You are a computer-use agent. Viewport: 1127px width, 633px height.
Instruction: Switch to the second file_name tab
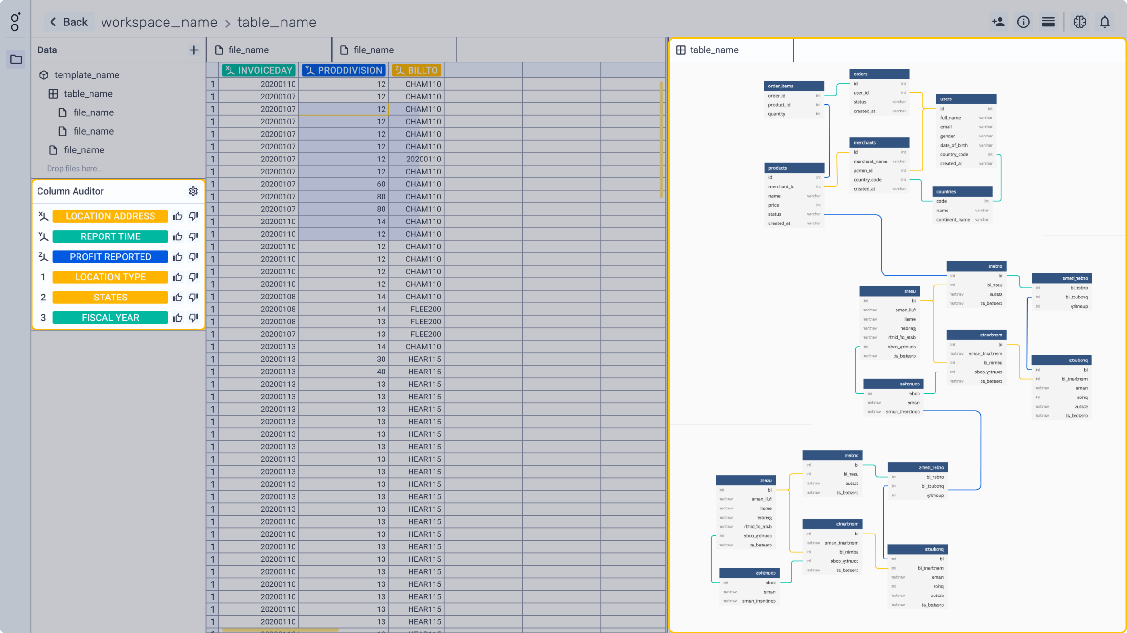pyautogui.click(x=395, y=50)
